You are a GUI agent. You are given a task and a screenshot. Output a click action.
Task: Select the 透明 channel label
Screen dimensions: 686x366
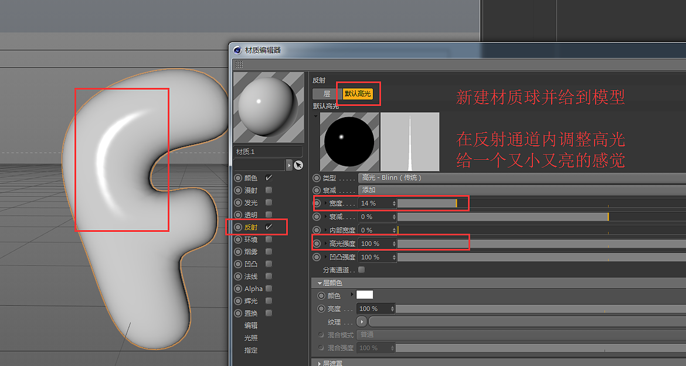coord(251,214)
